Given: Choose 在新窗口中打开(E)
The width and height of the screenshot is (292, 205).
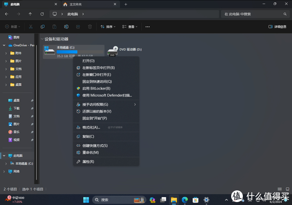Looking at the screenshot, I should tap(106, 75).
